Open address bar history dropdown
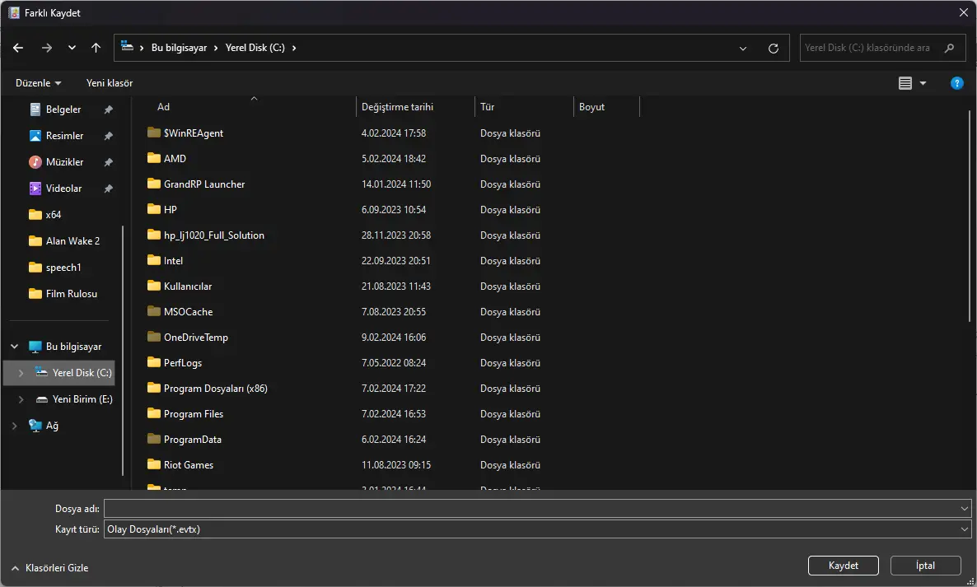The height and width of the screenshot is (587, 977). [743, 48]
